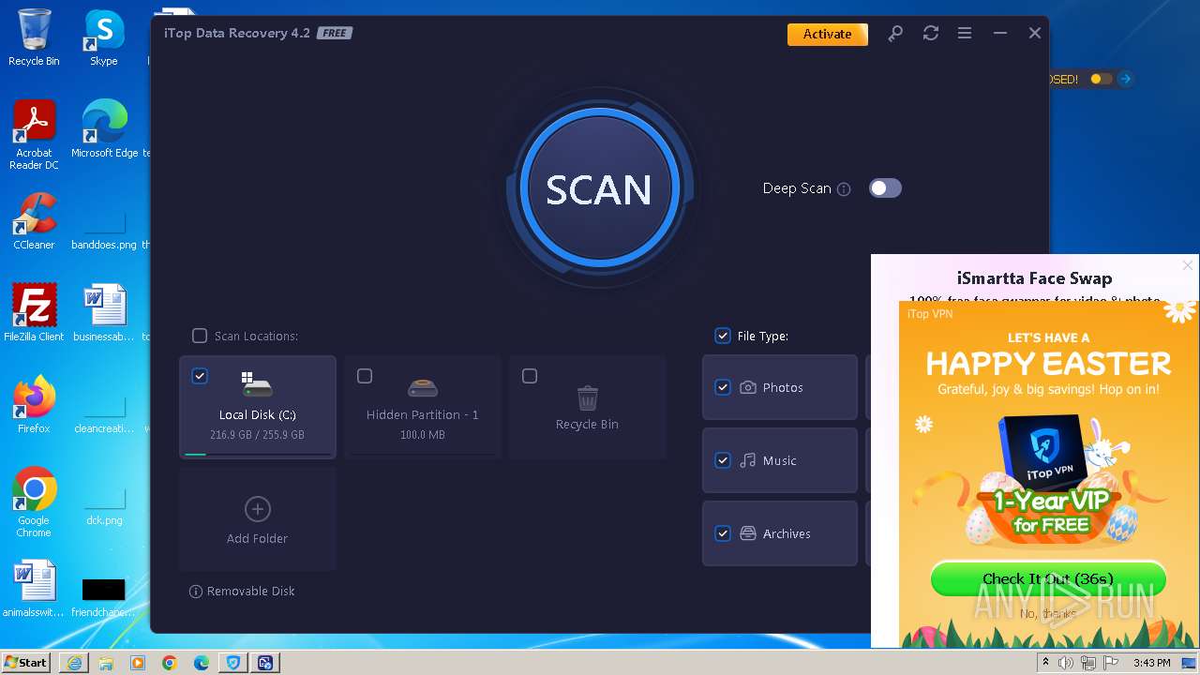Click the Deep Scan info icon
This screenshot has width=1200, height=675.
point(844,189)
